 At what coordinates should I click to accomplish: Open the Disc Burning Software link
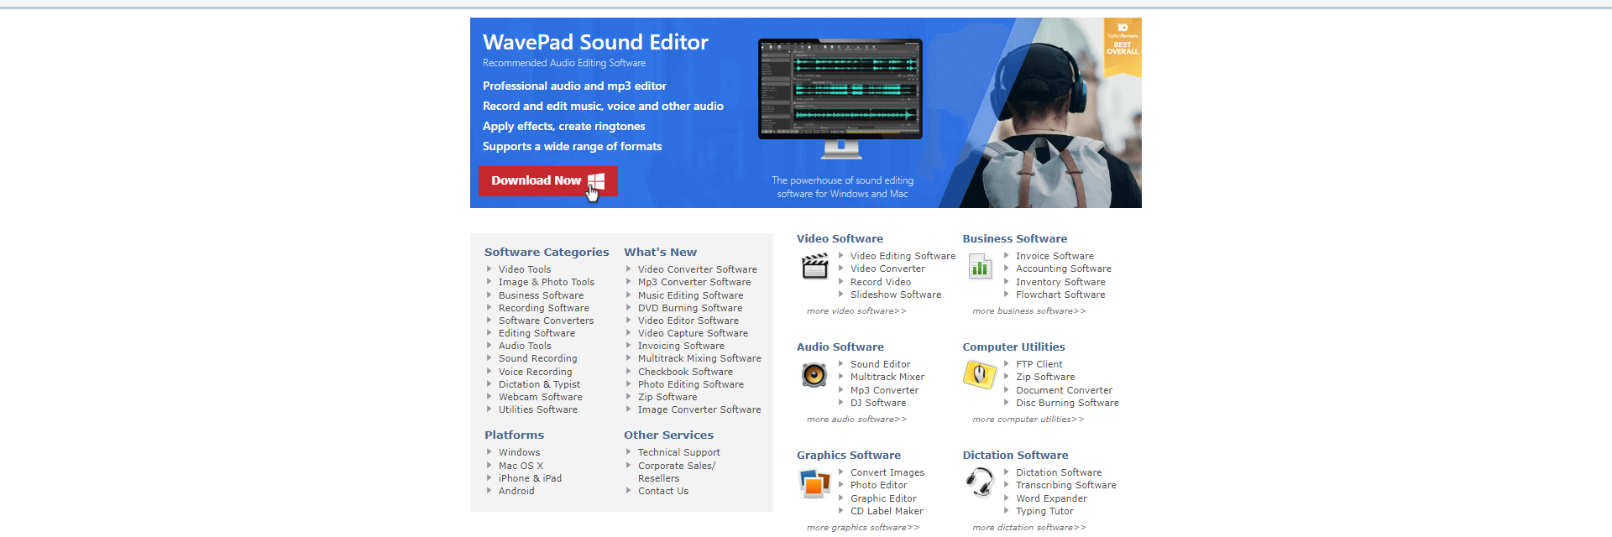[x=1067, y=403]
